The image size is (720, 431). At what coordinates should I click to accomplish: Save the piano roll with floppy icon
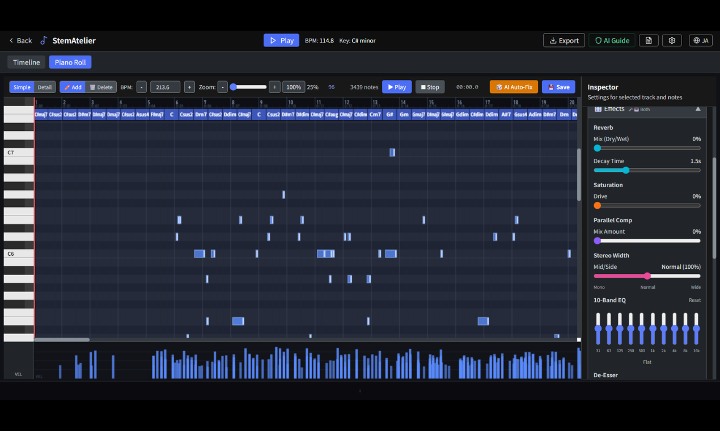(x=558, y=87)
